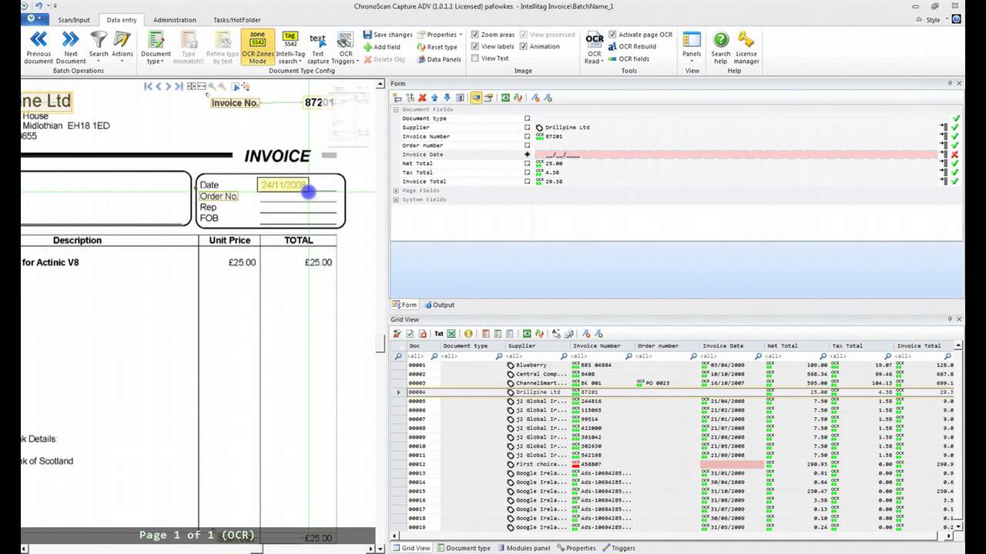Click the Supplier filter box in the grid
This screenshot has width=986, height=554.
[x=538, y=356]
